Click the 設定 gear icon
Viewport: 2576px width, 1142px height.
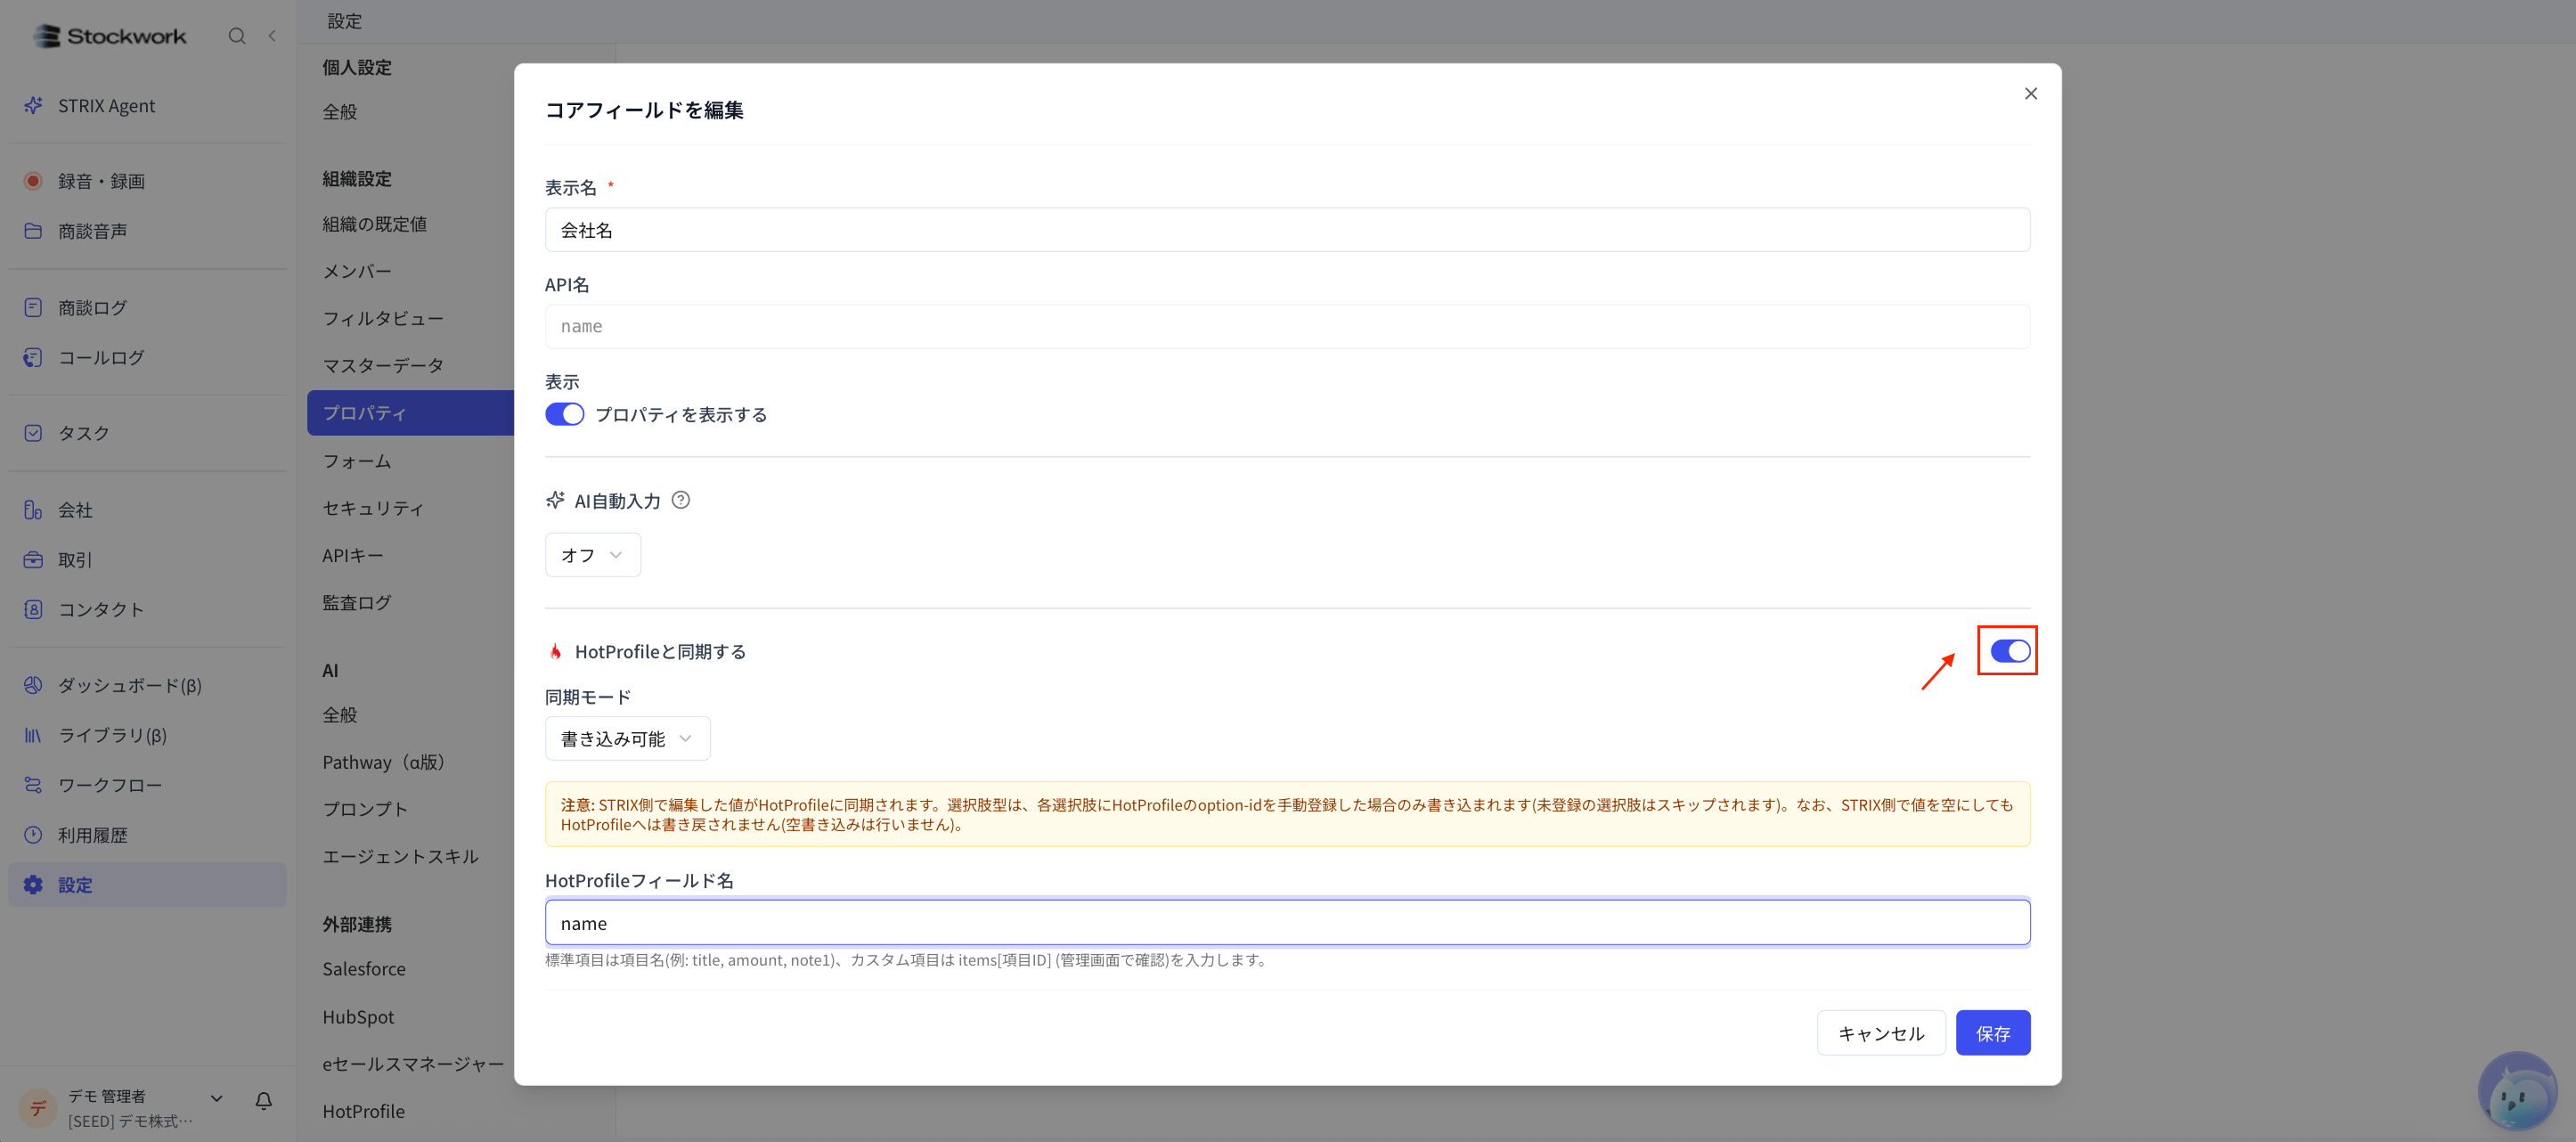33,885
